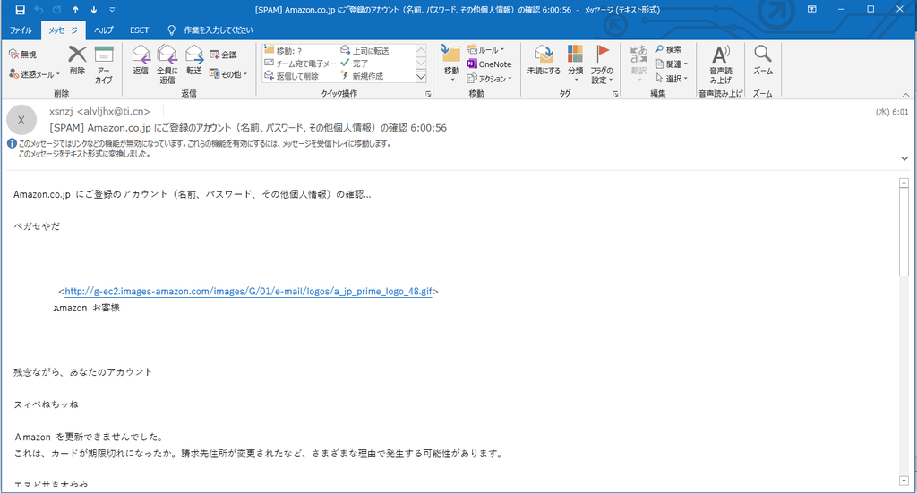The width and height of the screenshot is (917, 493).
Task: Click the Save icon in quick access toolbar
Action: (20, 9)
